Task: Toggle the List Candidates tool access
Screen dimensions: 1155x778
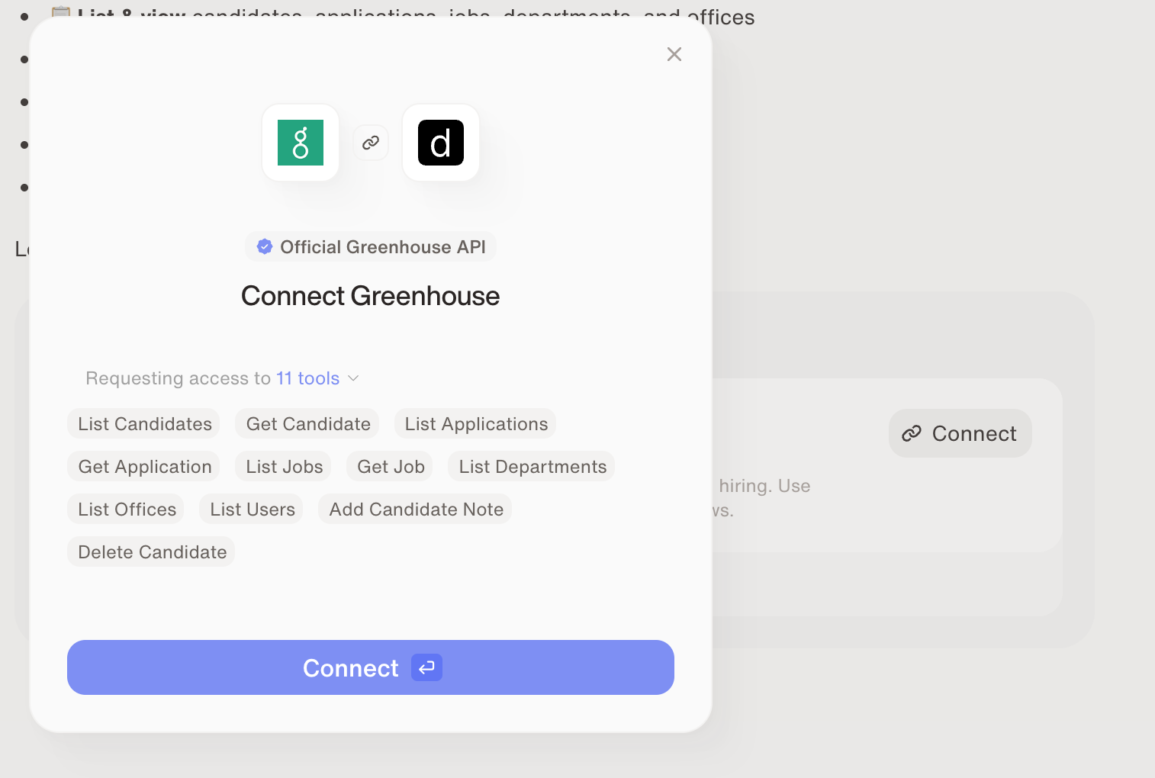Action: (143, 423)
